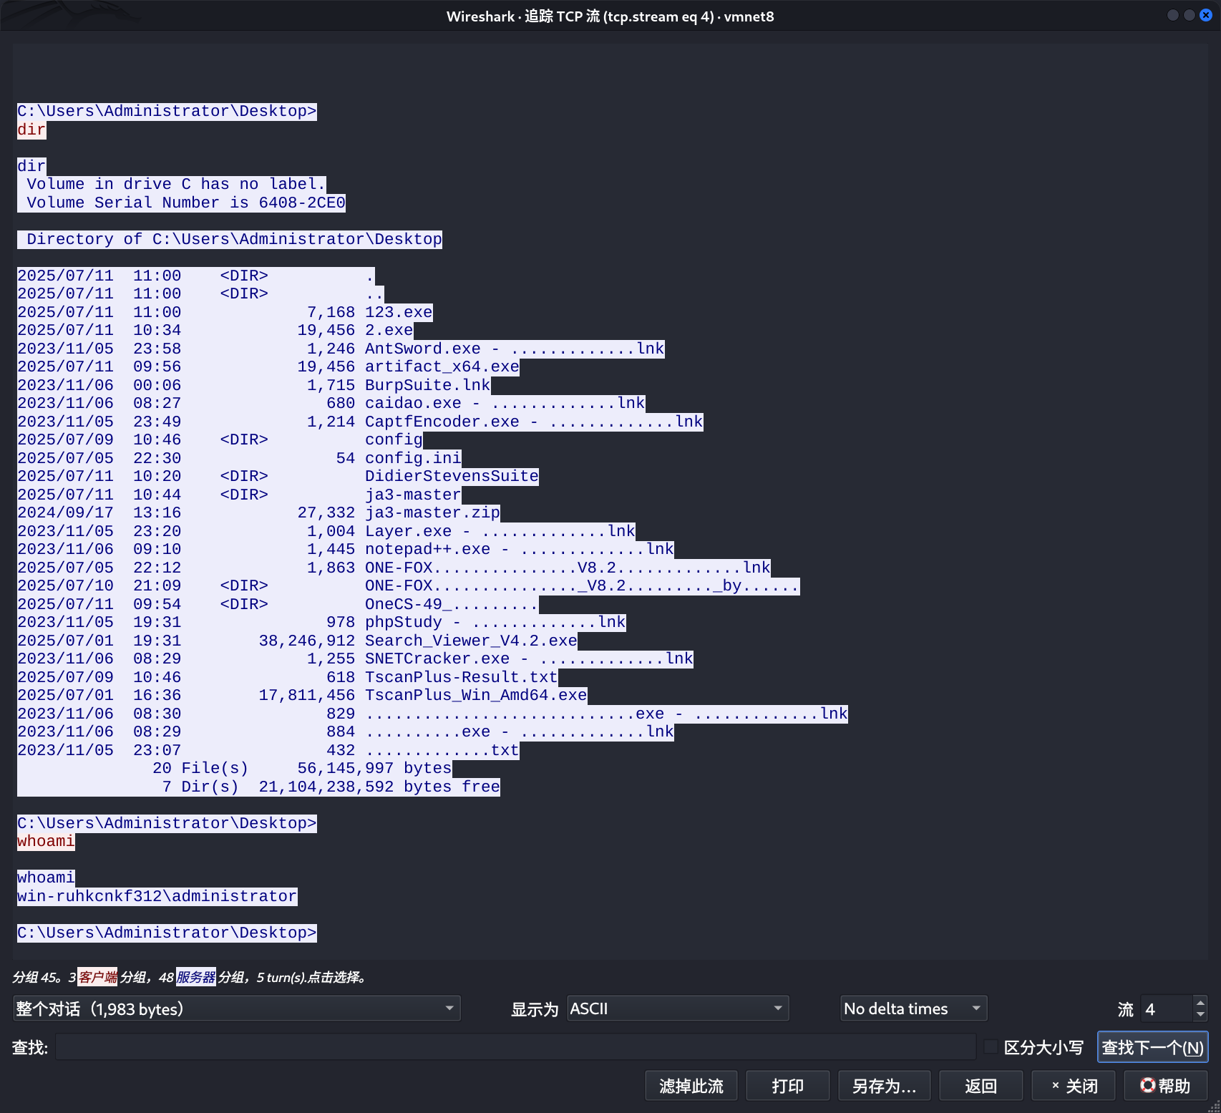Open the 整个对话 (1,983 bytes) dropdown
Screen dimensions: 1221x1113
click(x=236, y=1008)
